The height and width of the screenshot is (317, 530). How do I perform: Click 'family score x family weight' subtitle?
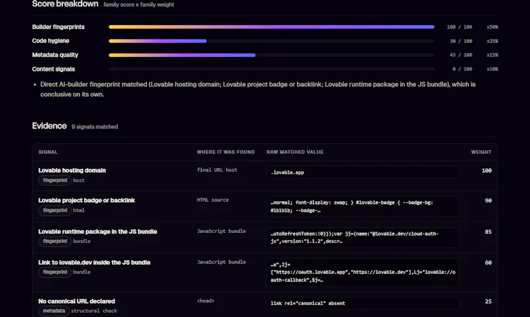(138, 5)
